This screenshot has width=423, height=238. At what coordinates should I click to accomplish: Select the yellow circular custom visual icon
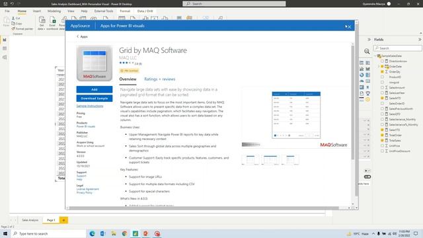pyautogui.click(x=367, y=100)
